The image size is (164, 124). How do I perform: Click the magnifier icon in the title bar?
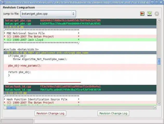coord(3,2)
